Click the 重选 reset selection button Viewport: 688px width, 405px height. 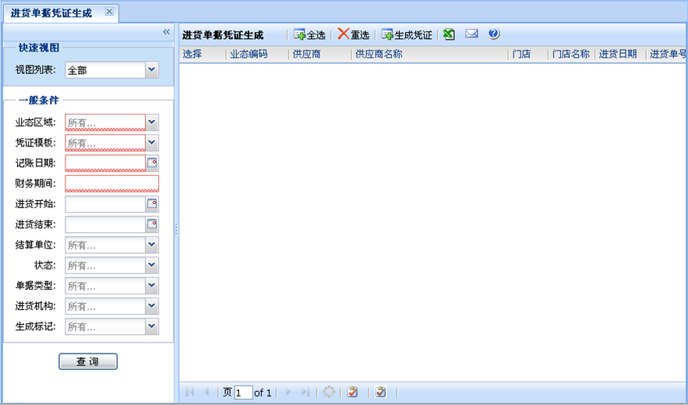pos(354,35)
